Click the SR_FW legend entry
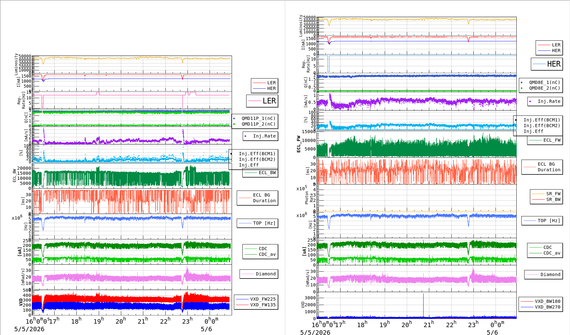The width and height of the screenshot is (570, 335). [547, 194]
